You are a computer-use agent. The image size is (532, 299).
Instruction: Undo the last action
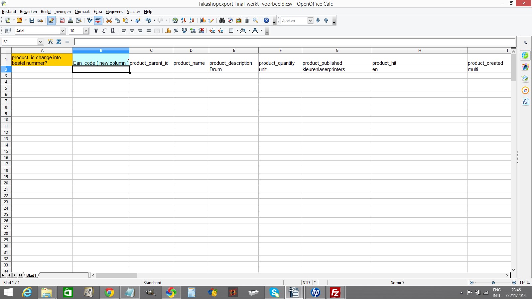tap(148, 20)
